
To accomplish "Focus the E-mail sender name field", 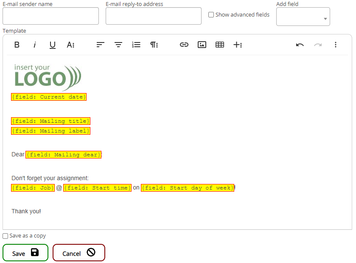I will [x=50, y=16].
